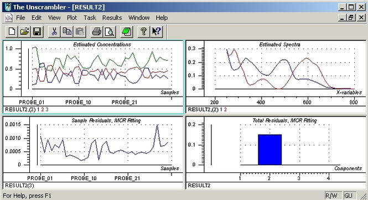This screenshot has width=368, height=200.
Task: Open help topics question mark icon
Action: tap(144, 31)
